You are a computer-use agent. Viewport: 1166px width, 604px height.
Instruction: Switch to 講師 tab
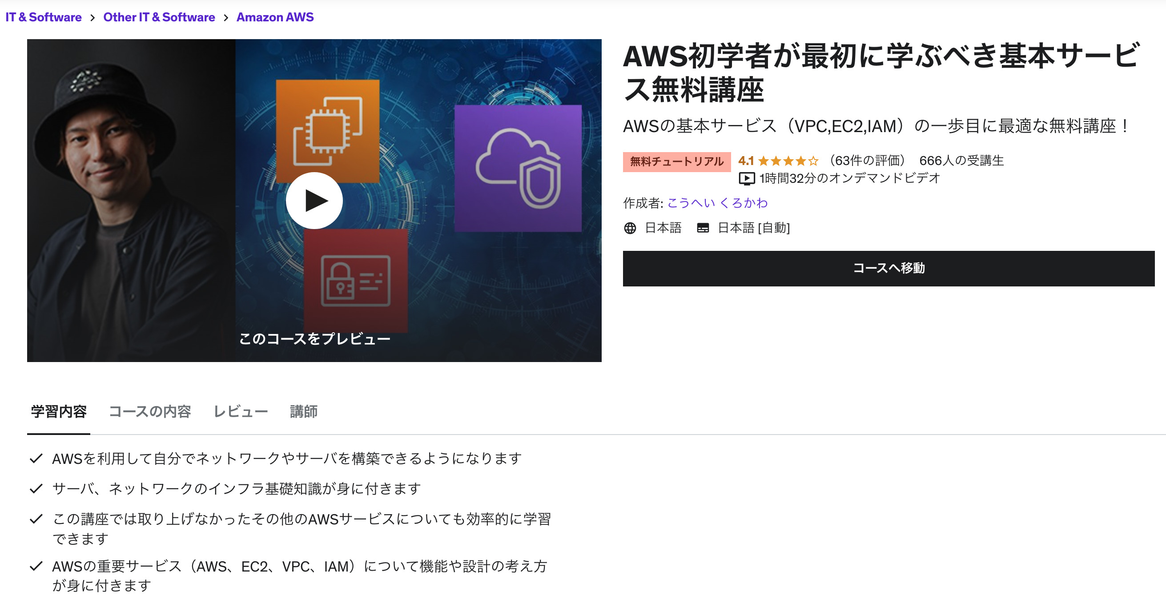pyautogui.click(x=303, y=411)
